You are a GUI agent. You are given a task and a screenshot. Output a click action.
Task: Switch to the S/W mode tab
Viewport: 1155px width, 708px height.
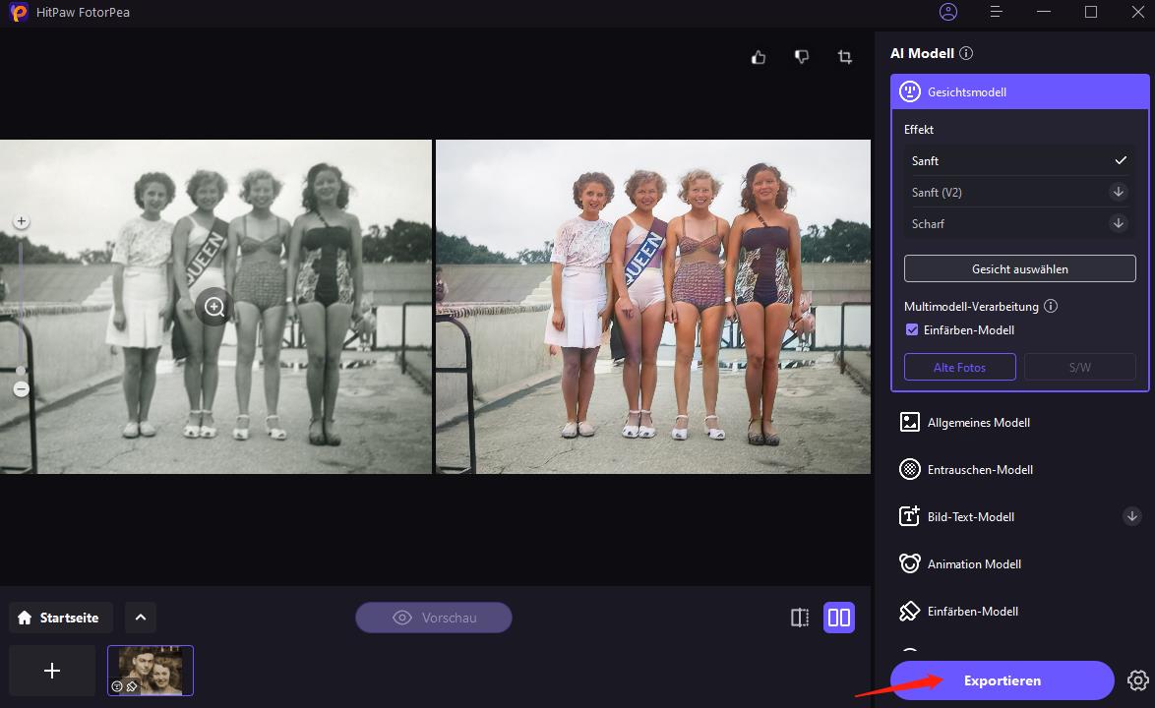[1079, 366]
